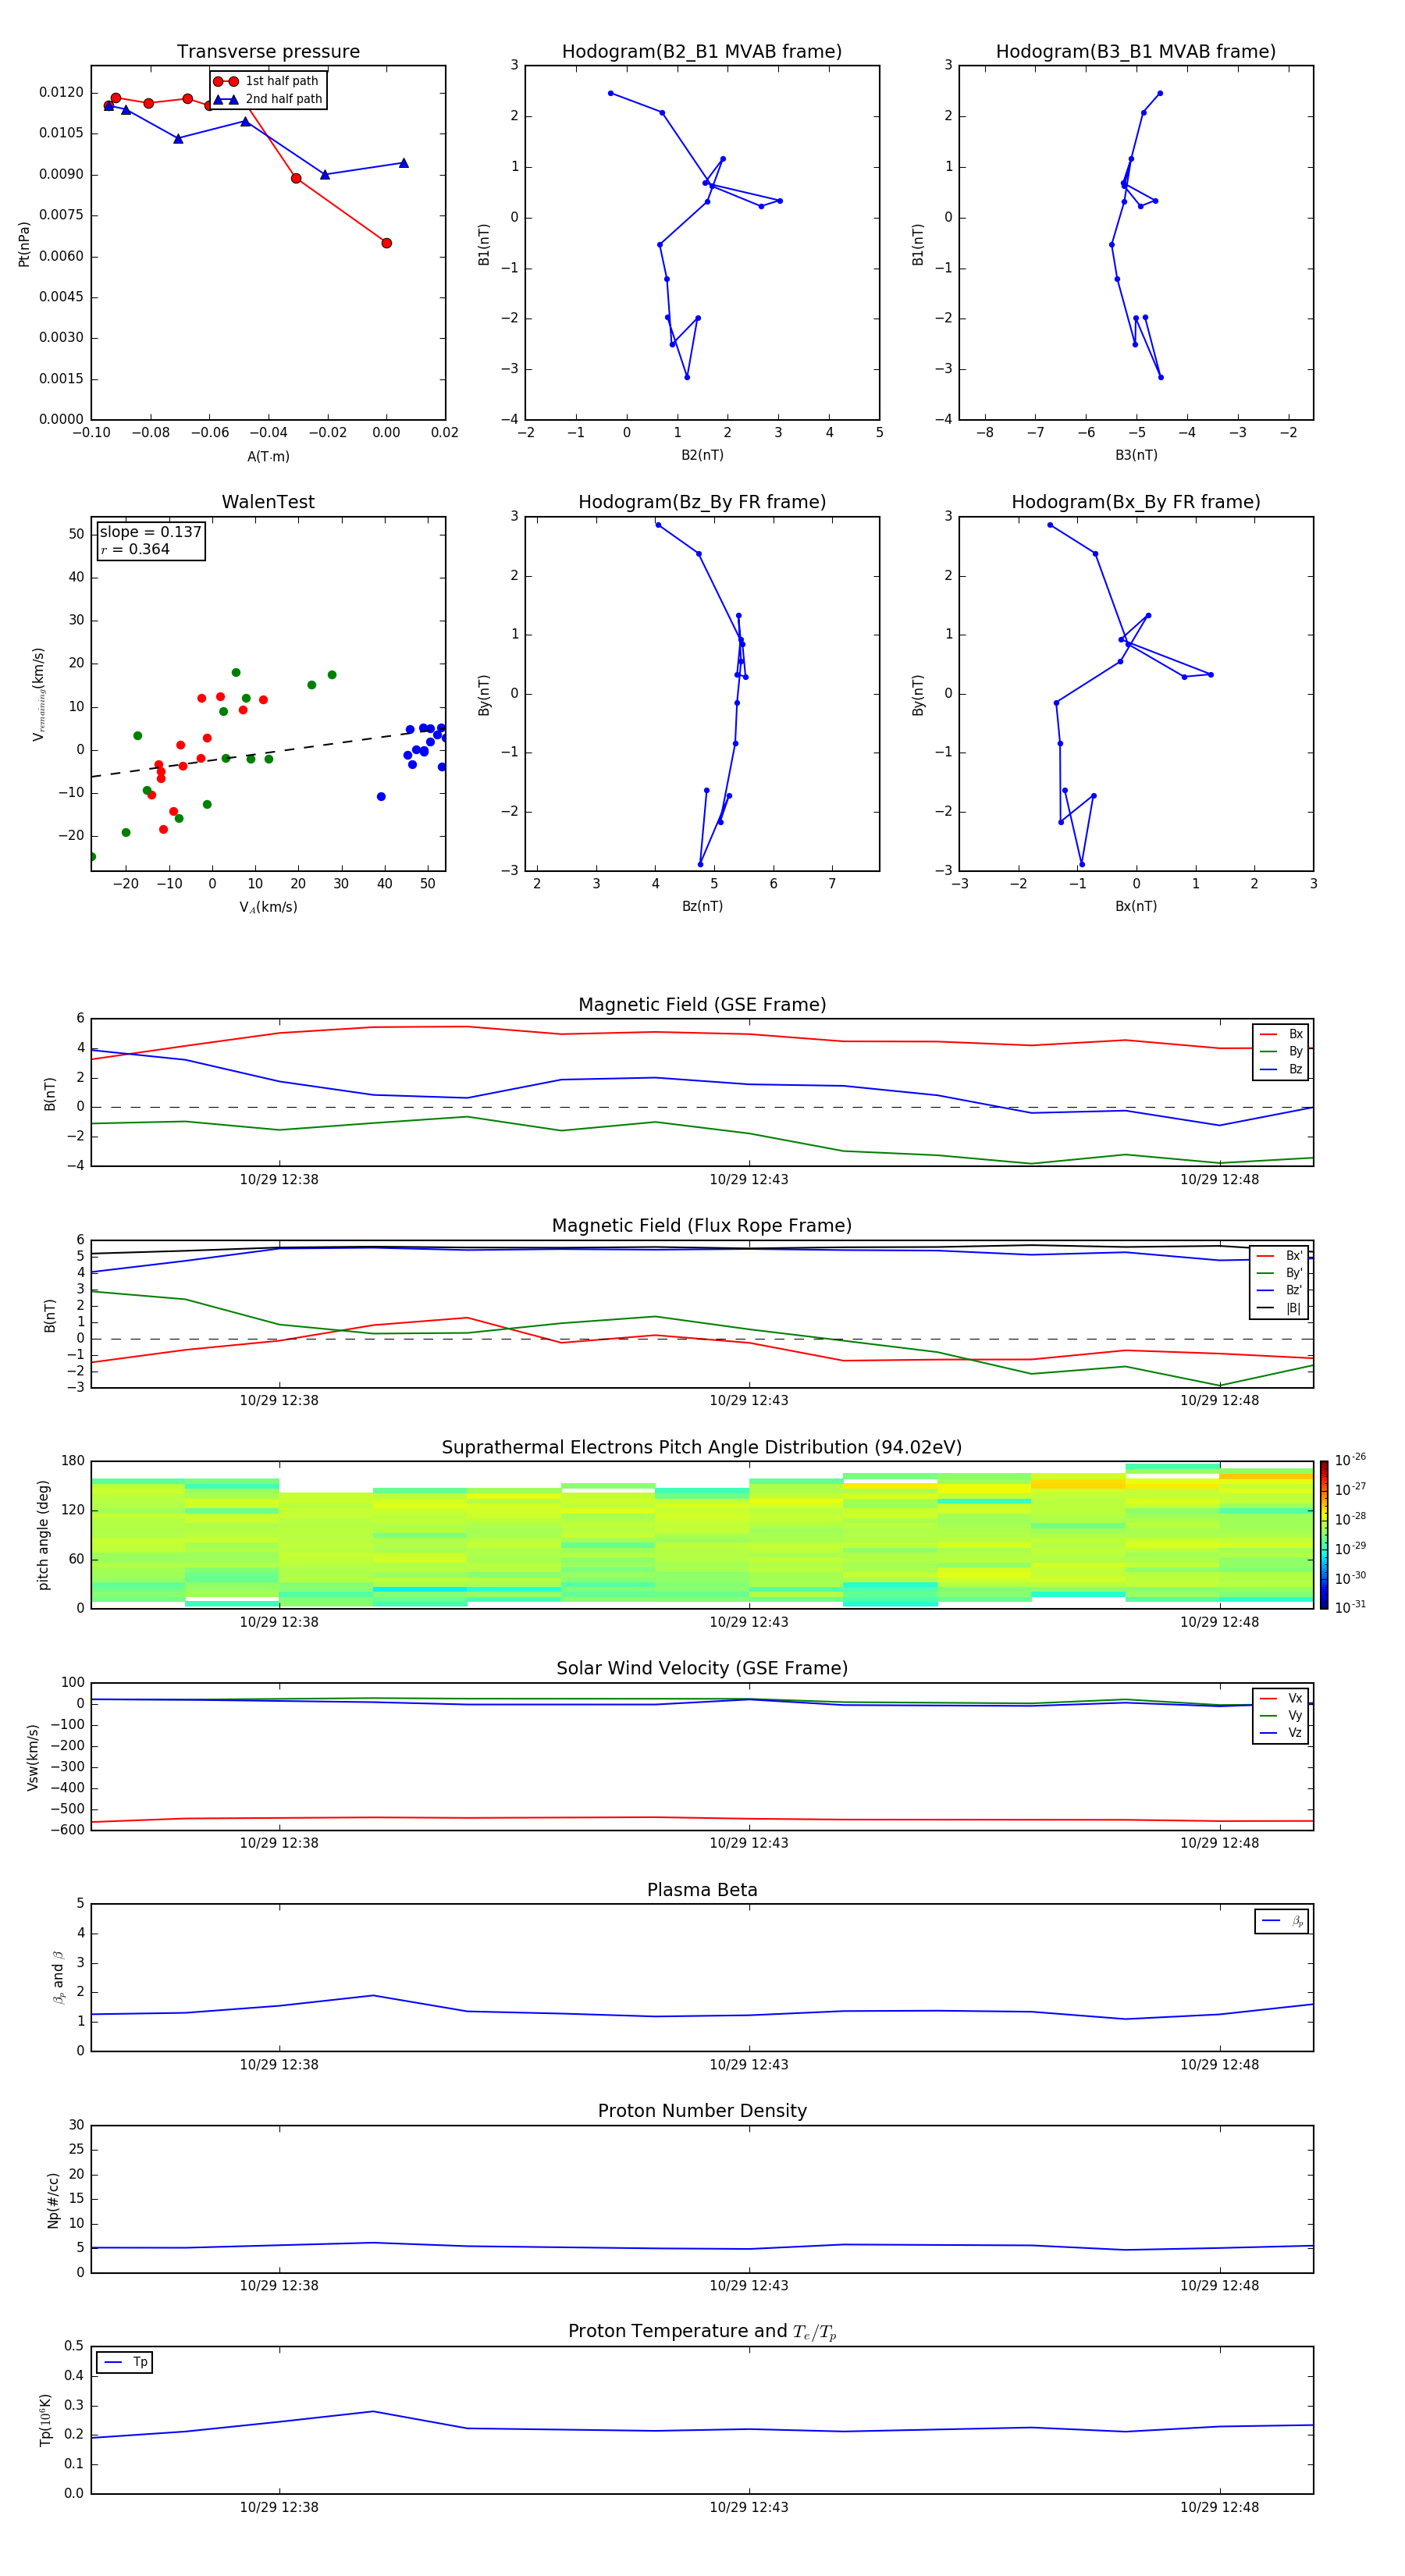Click the "Vsw(km/s)" y-axis label

pyautogui.click(x=33, y=1757)
